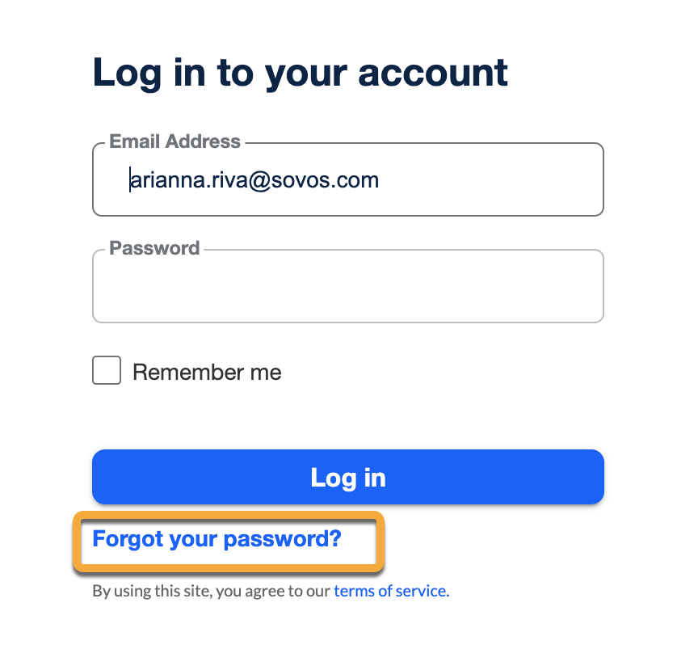Click the text arianna.riva@sovos.com in the email field
The width and height of the screenshot is (698, 666).
coord(254,179)
